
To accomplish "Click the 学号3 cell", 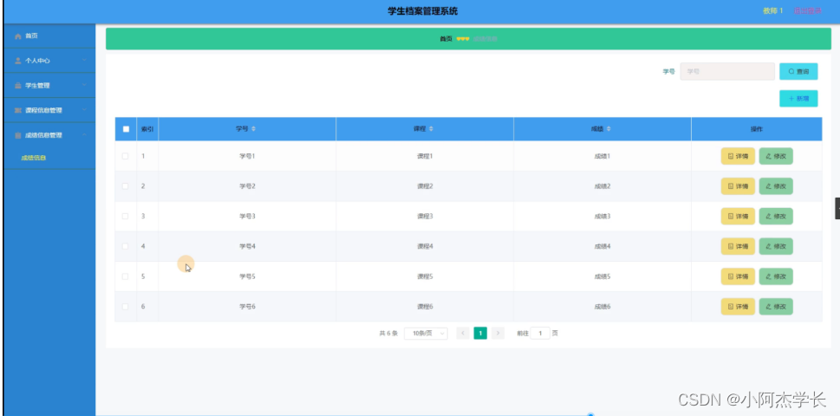I will coord(247,217).
